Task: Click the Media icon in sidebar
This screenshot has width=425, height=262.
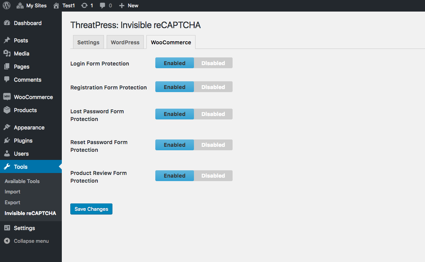Action: click(7, 53)
